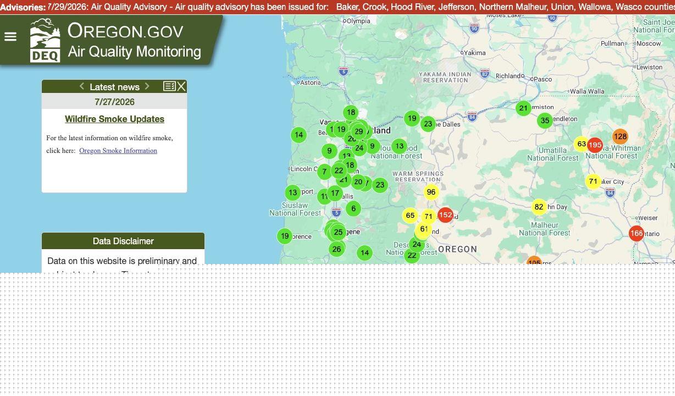The width and height of the screenshot is (675, 396).
Task: Select the green 29 marker near Portland
Action: coord(359,131)
